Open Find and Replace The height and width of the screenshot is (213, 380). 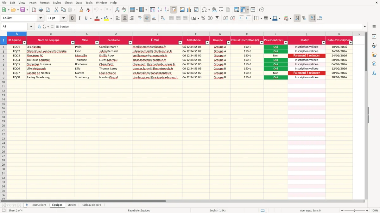click(x=117, y=10)
